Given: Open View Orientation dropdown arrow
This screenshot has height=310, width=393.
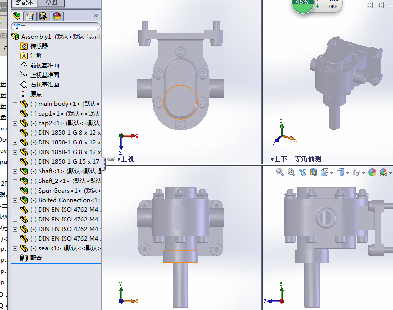Looking at the screenshot, I should pos(331,173).
